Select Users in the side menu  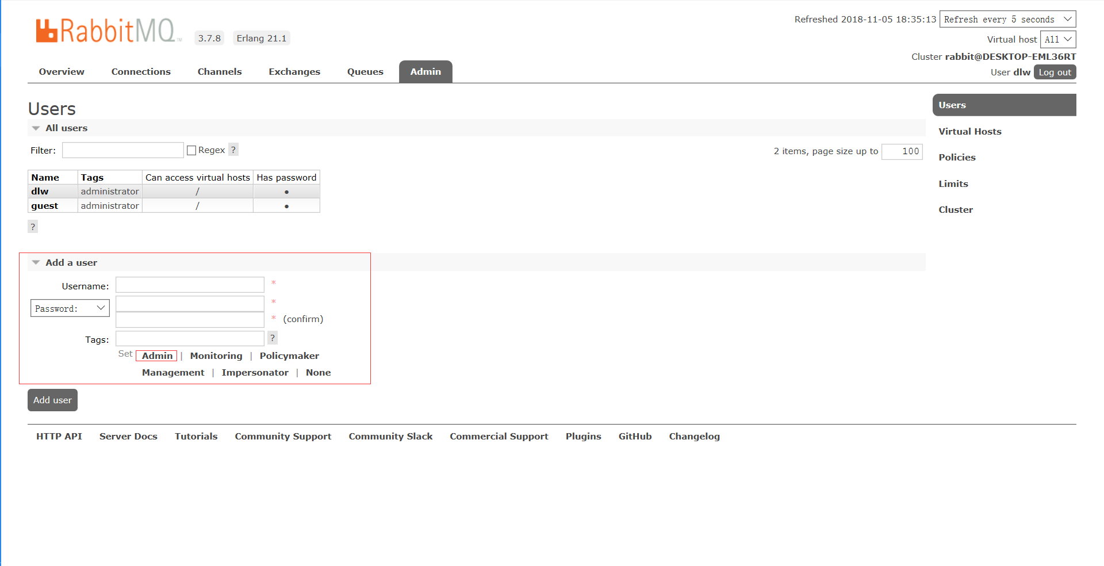1004,105
